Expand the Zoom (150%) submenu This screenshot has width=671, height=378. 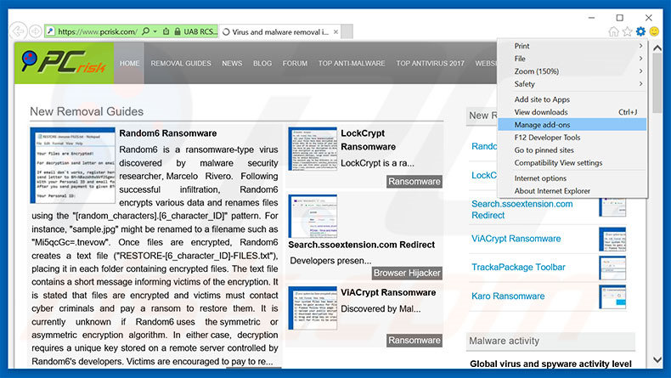click(x=578, y=71)
